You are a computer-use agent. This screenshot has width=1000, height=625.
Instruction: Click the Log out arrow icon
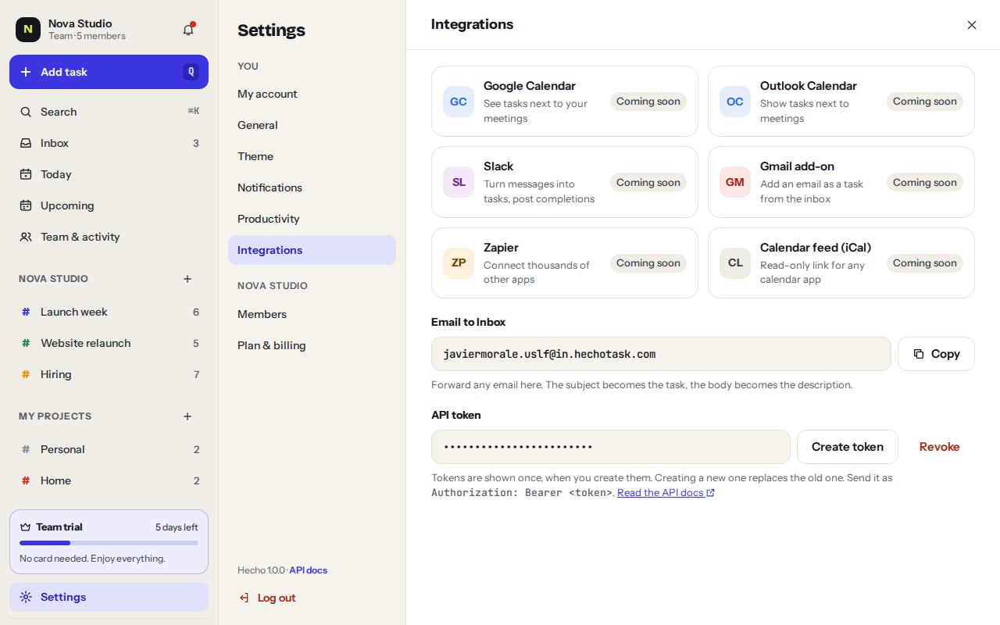pyautogui.click(x=244, y=598)
